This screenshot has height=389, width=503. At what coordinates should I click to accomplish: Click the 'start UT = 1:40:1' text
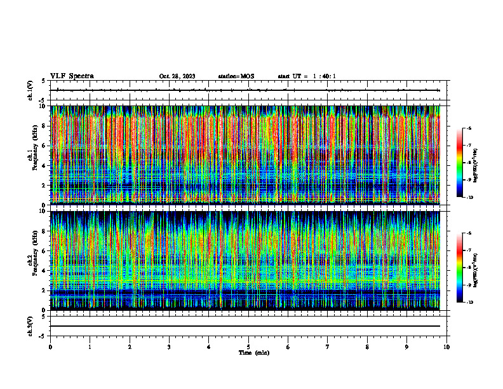click(307, 76)
